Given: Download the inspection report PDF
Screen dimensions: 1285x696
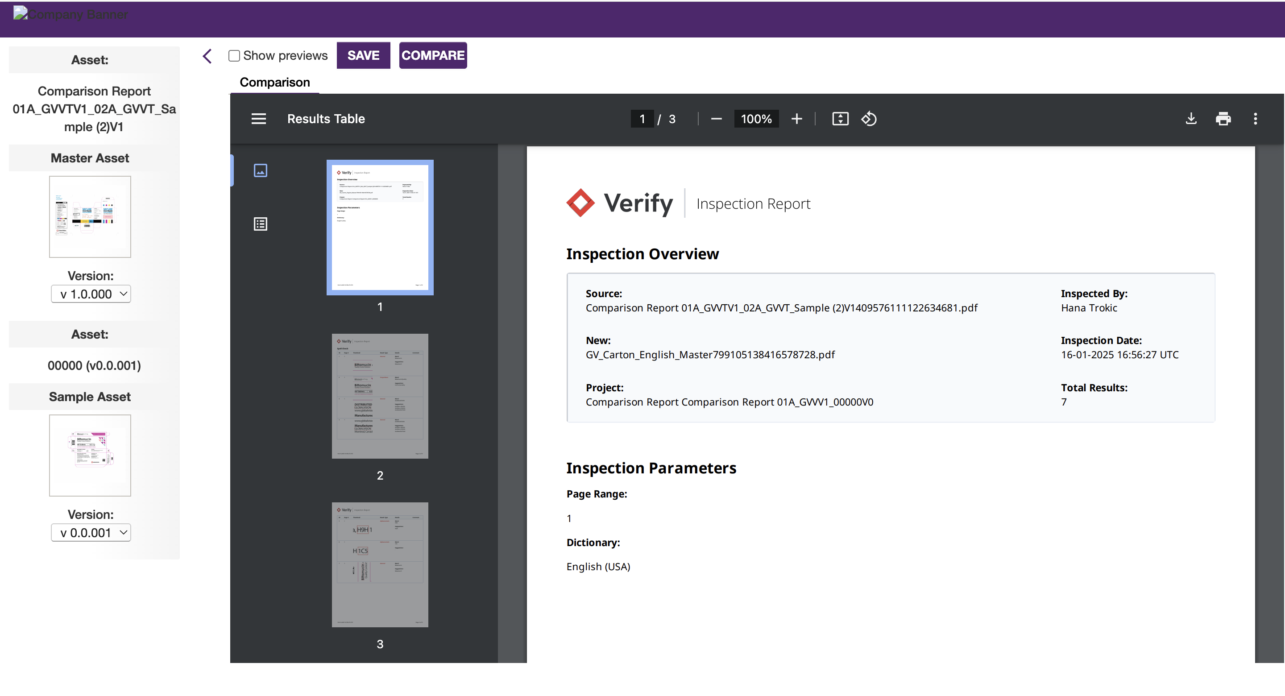Looking at the screenshot, I should click(x=1191, y=119).
